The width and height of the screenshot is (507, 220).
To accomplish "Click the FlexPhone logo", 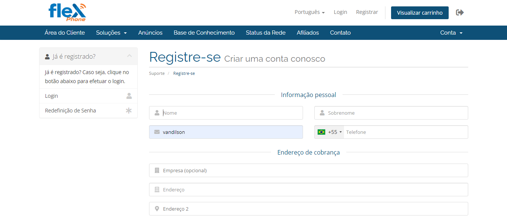I will [67, 12].
